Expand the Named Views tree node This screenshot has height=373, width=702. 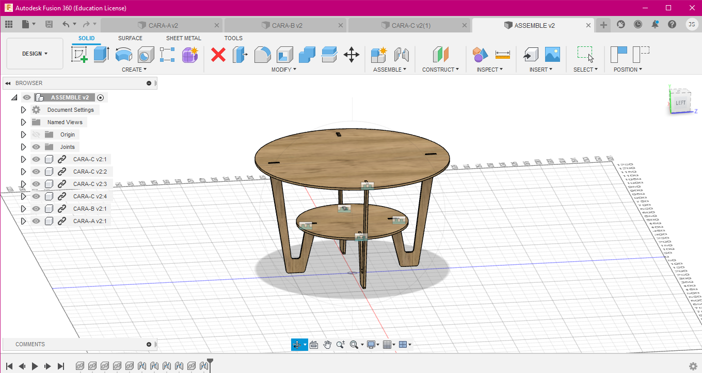[23, 122]
